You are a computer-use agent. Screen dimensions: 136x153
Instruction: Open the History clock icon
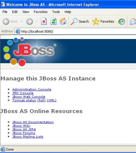(122, 21)
